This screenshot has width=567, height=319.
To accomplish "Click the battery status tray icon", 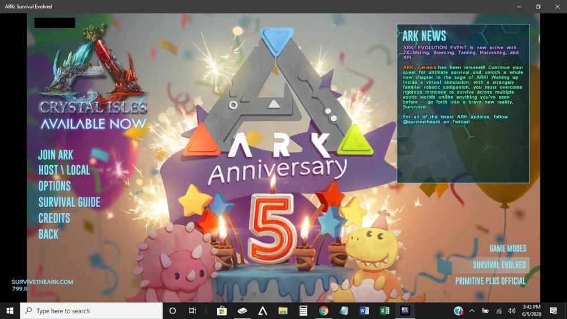I will click(x=485, y=311).
